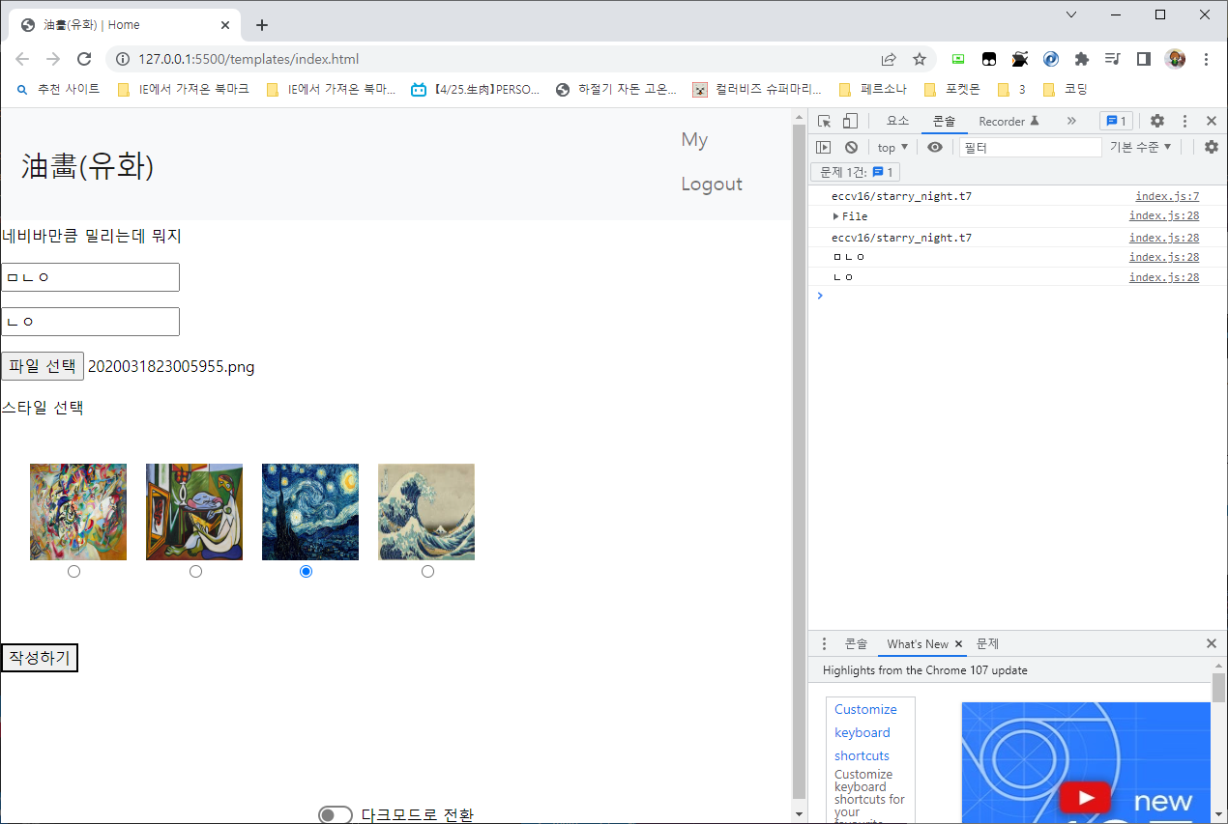This screenshot has width=1228, height=824.
Task: Open Chrome media control icon
Action: pos(1113,59)
